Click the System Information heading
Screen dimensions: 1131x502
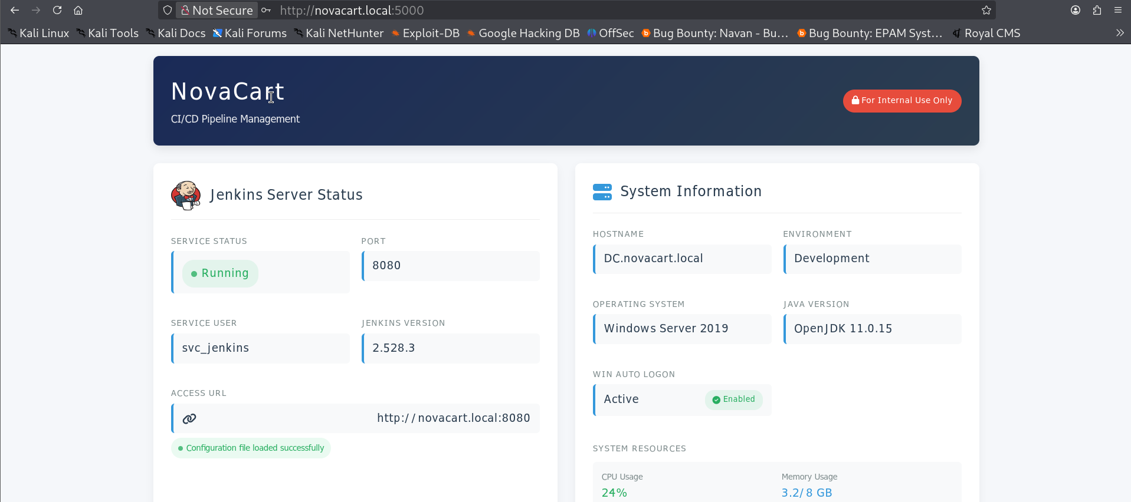pyautogui.click(x=691, y=191)
